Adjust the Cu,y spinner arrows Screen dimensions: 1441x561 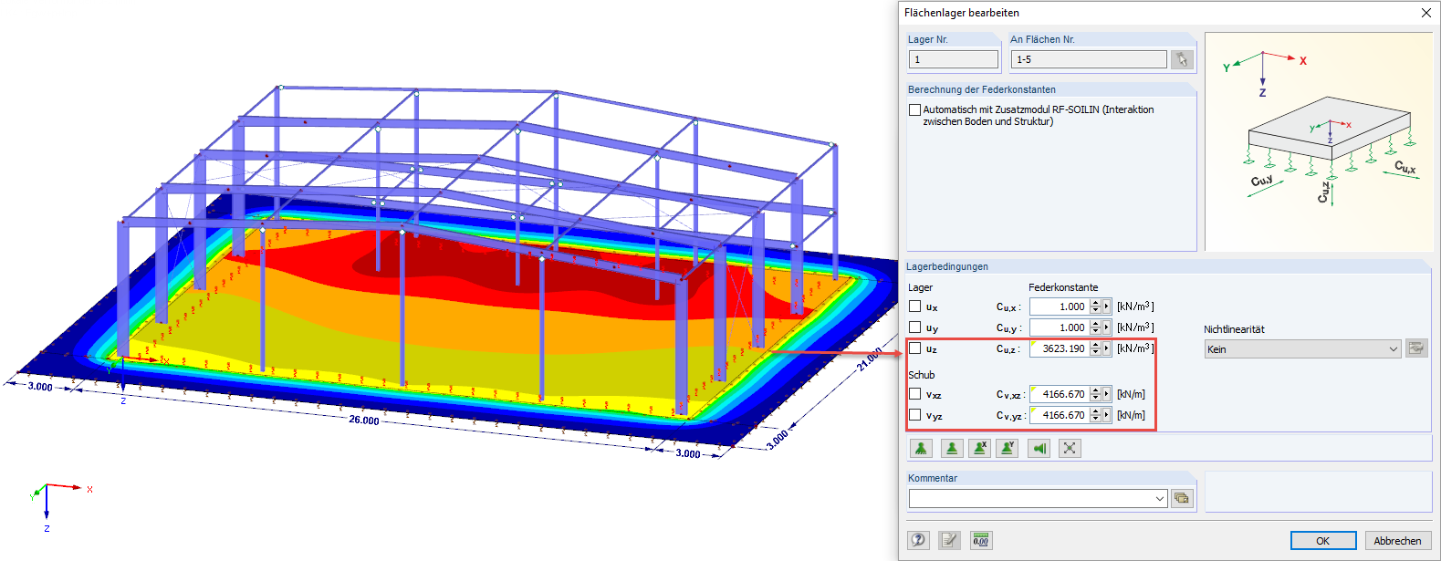click(1095, 327)
